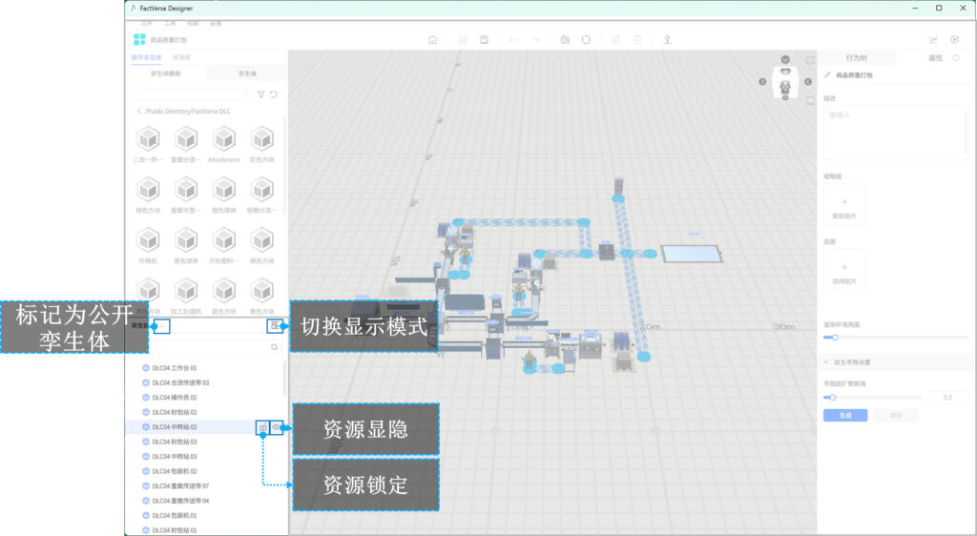This screenshot has height=536, width=977.
Task: Click the search icon in twin list
Action: pyautogui.click(x=274, y=347)
